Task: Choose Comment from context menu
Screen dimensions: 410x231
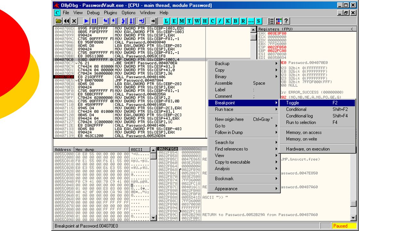Action: (244, 96)
